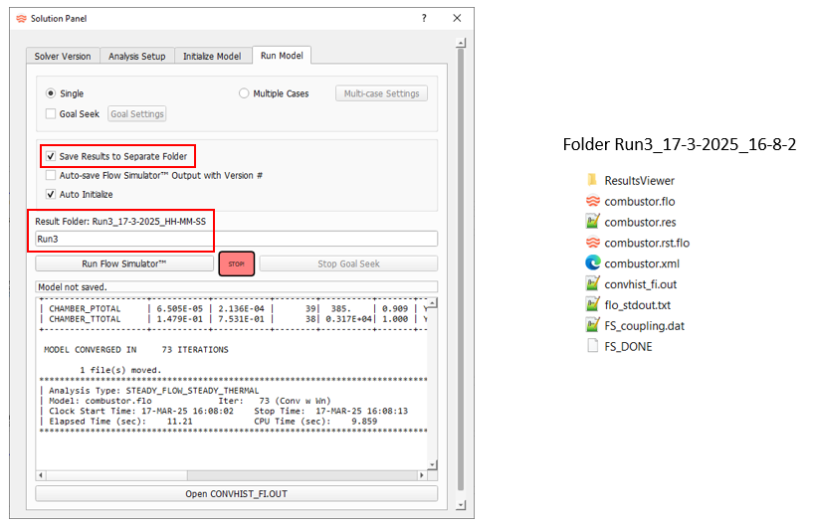Click the output log scroll down arrow
The height and width of the screenshot is (524, 813).
pyautogui.click(x=433, y=465)
